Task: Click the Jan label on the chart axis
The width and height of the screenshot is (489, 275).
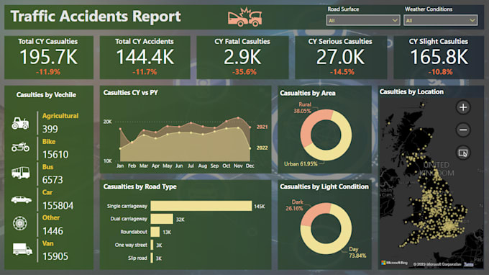Action: tap(120, 166)
